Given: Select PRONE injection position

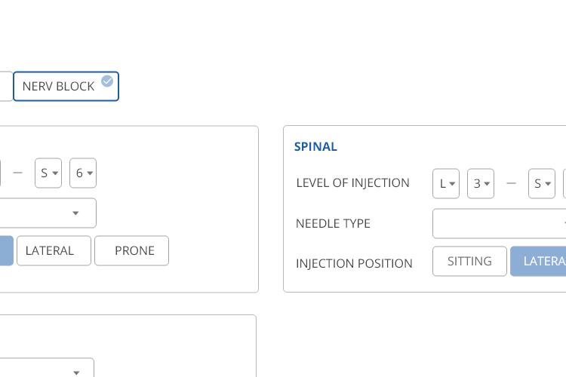Looking at the screenshot, I should [x=132, y=251].
